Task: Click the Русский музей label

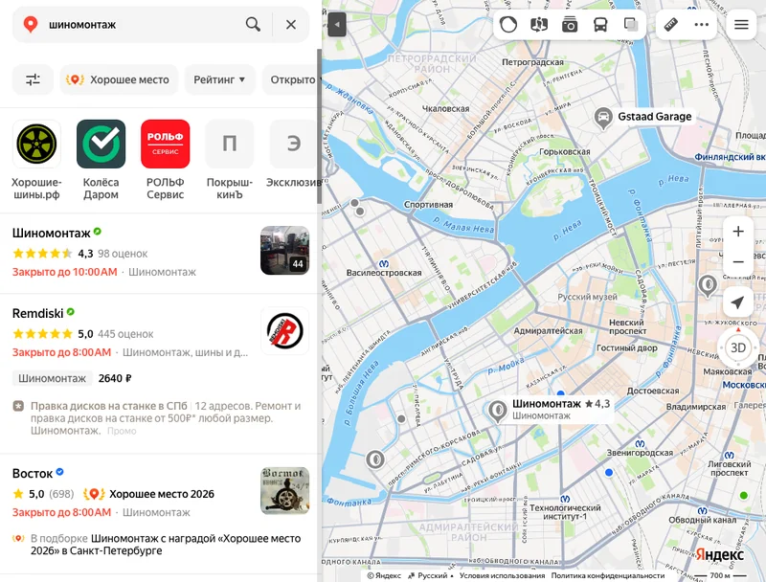Action: tap(587, 297)
